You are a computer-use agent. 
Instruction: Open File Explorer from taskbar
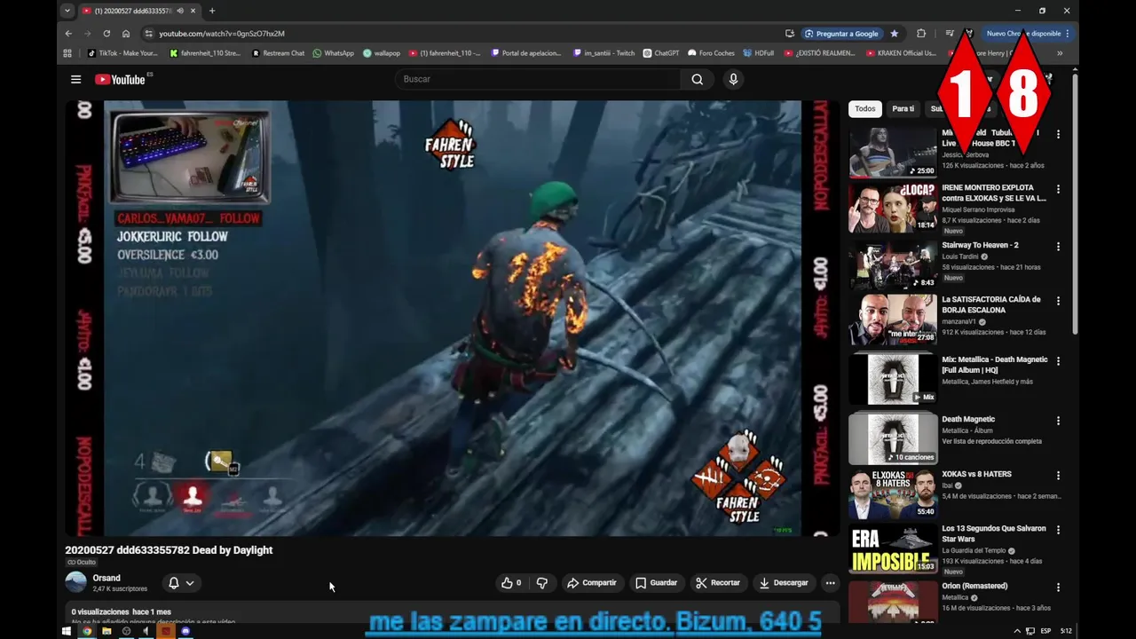click(x=106, y=631)
